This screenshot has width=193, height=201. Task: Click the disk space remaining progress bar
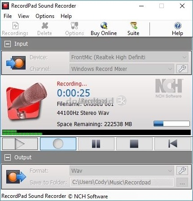(171, 124)
